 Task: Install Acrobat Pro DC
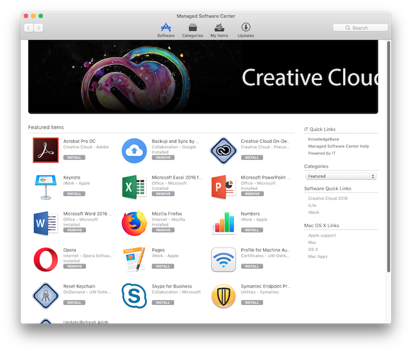point(74,158)
